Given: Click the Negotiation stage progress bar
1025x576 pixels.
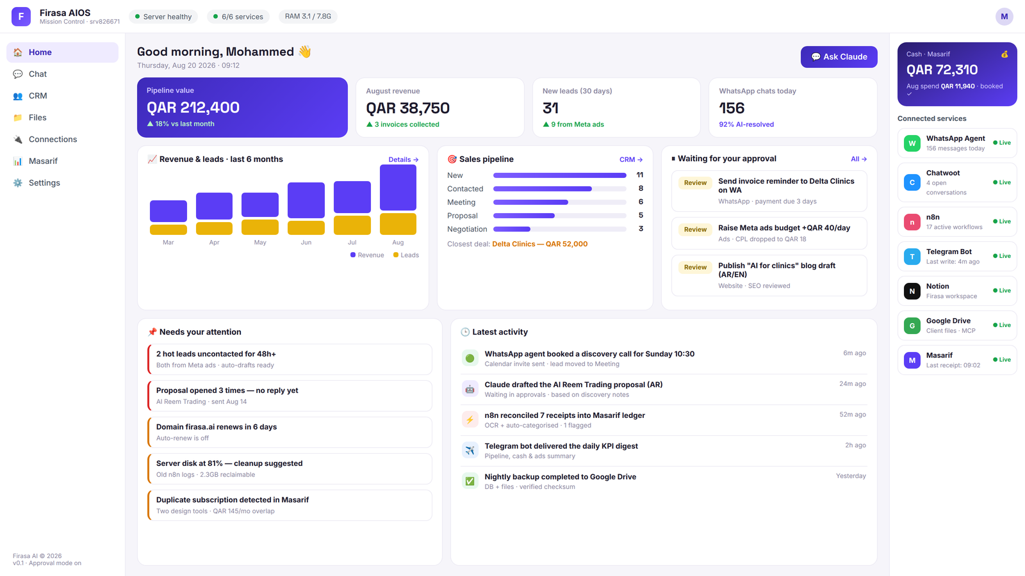Looking at the screenshot, I should (x=560, y=229).
